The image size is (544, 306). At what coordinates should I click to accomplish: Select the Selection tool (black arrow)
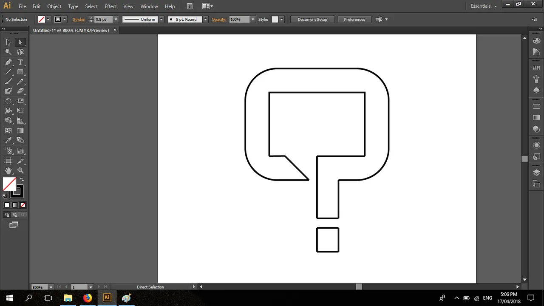(8, 42)
